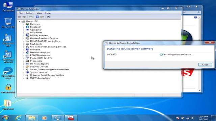
Task: Select the Security Devices icon
Action: tap(27, 67)
